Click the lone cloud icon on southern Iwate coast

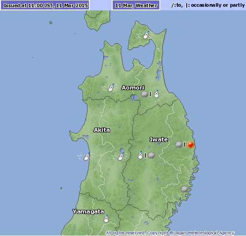click(x=184, y=189)
